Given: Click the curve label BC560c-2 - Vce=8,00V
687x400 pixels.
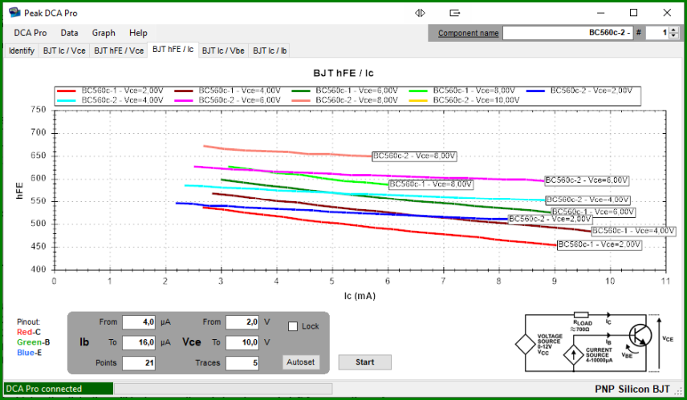Looking at the screenshot, I should (414, 156).
